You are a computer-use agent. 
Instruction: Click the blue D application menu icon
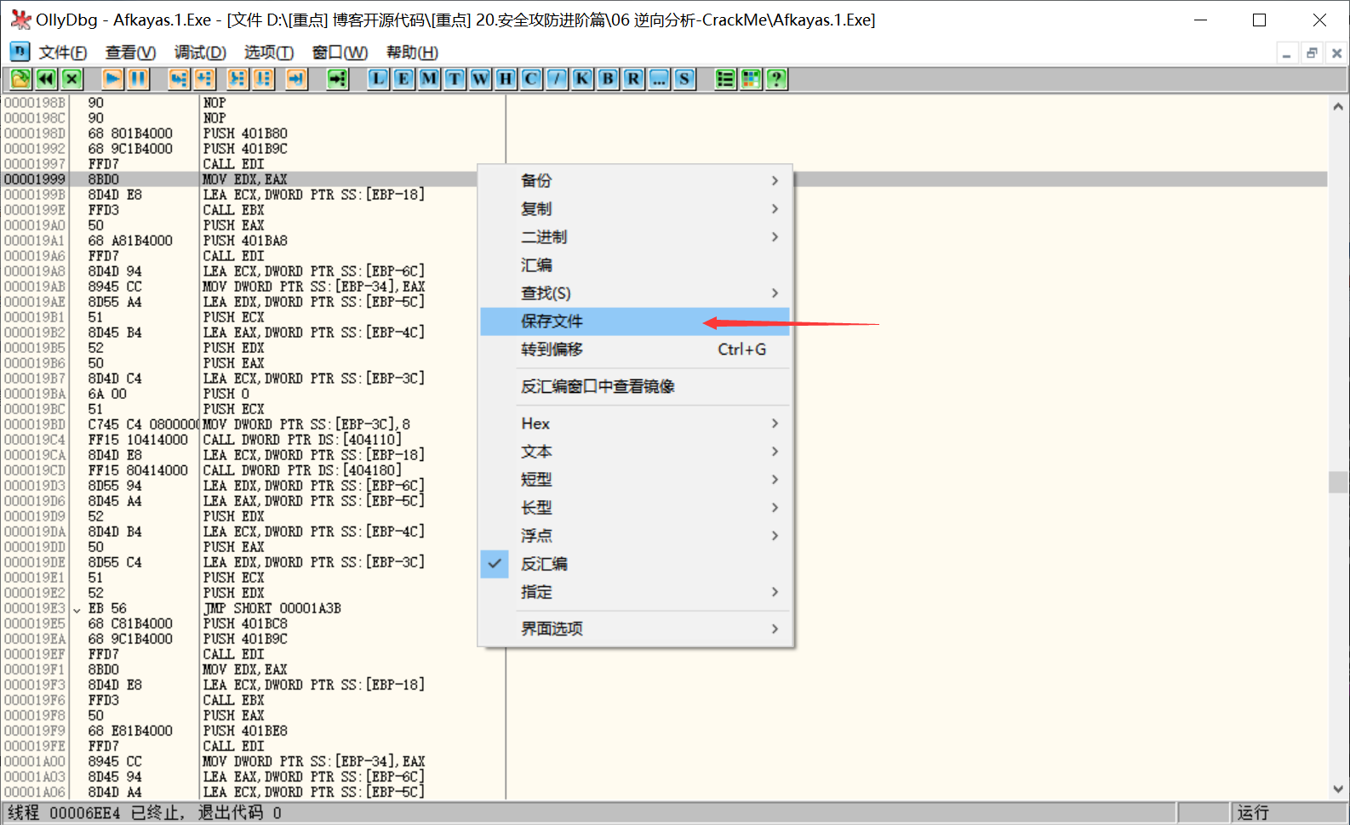coord(20,52)
